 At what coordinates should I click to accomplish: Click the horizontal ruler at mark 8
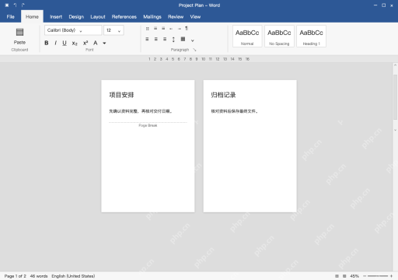[190, 59]
